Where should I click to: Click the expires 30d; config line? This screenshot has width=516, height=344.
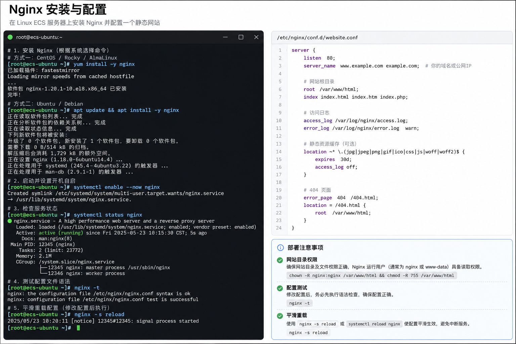[333, 160]
